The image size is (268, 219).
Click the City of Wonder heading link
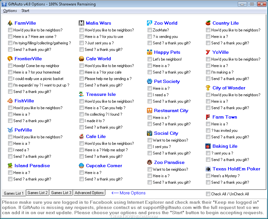(x=229, y=88)
